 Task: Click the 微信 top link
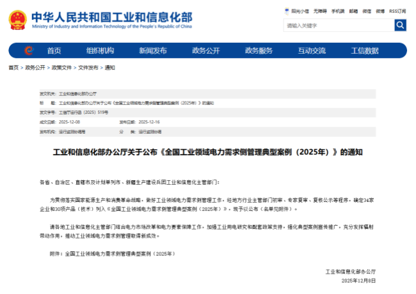367,11
